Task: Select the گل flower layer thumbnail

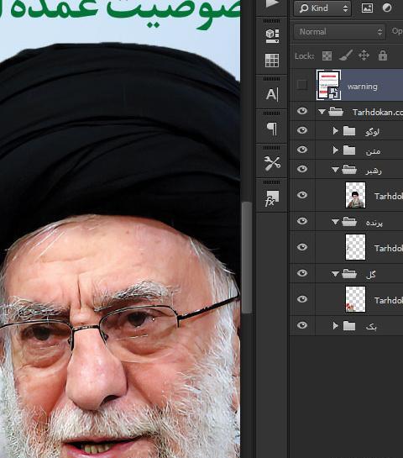Action: [355, 299]
